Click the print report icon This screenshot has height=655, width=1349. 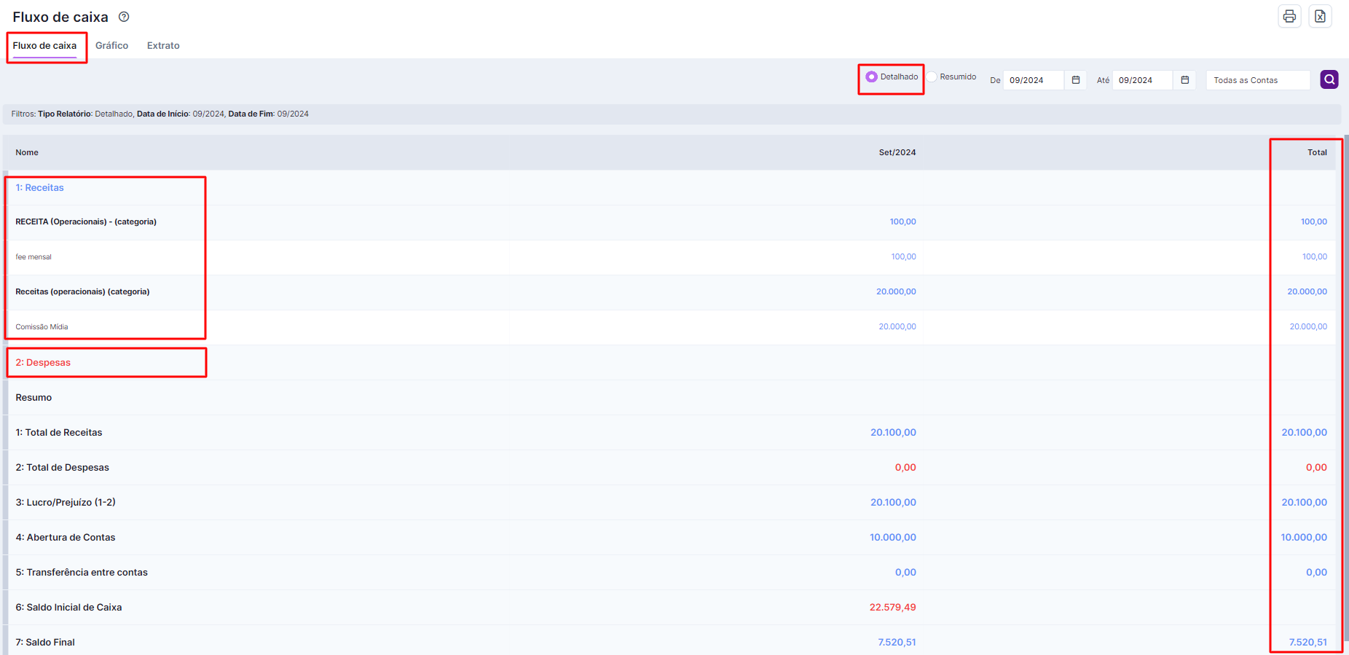1289,16
